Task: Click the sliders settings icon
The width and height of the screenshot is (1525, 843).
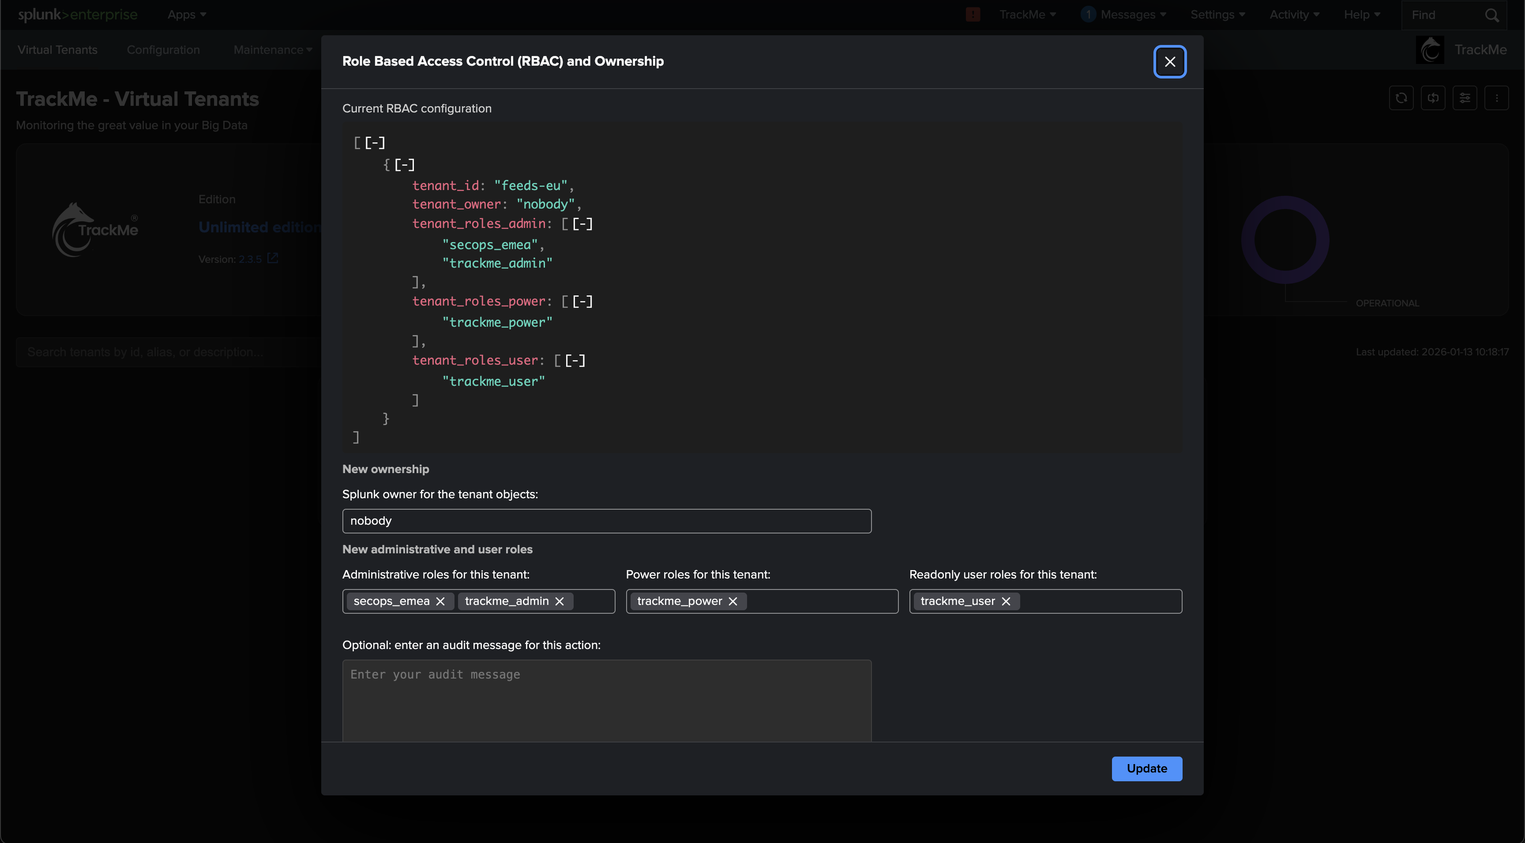Action: 1465,98
